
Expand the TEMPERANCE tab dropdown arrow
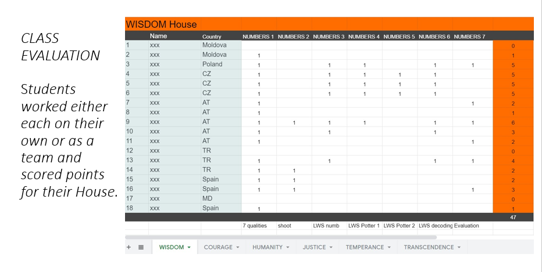[389, 248]
